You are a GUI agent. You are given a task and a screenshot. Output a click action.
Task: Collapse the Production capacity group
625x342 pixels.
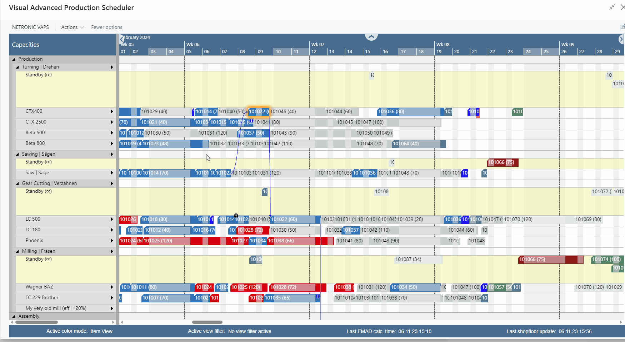(x=14, y=59)
